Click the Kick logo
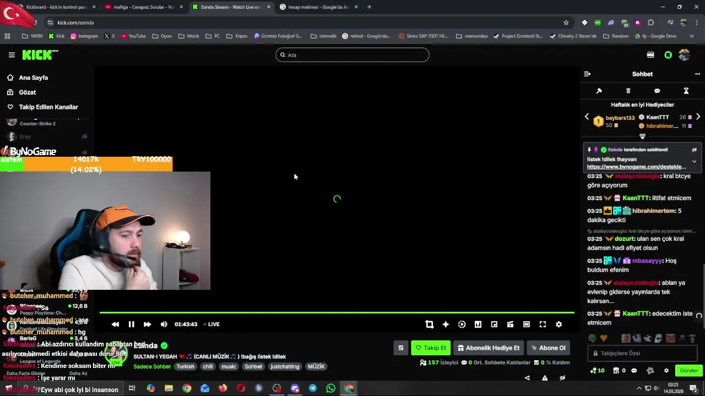The width and height of the screenshot is (705, 396). (x=40, y=54)
